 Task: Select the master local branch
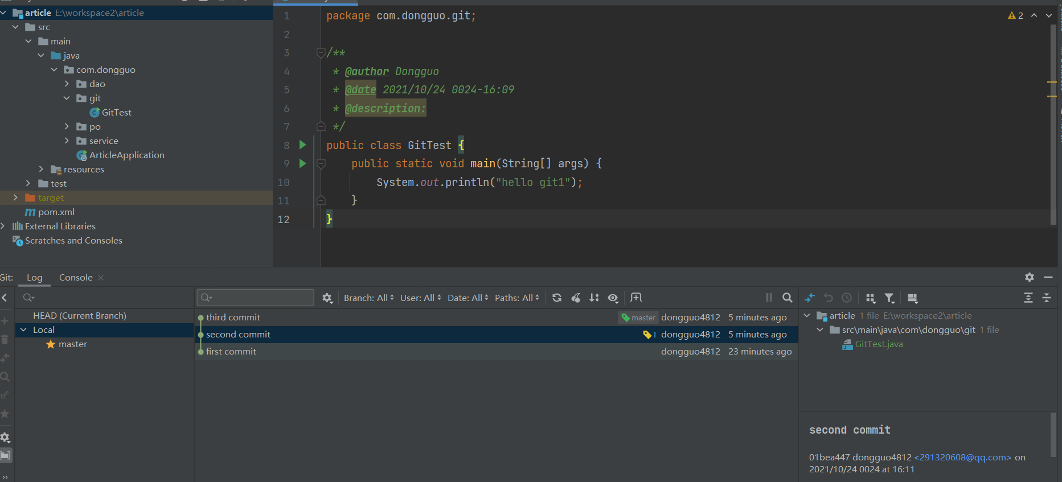(x=73, y=344)
